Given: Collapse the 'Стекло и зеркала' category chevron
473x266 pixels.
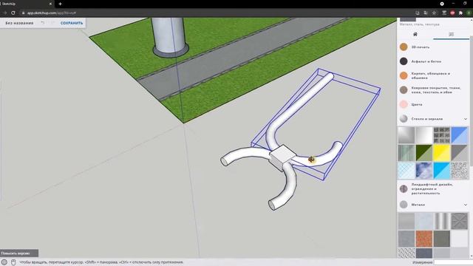Looking at the screenshot, I should (466, 119).
